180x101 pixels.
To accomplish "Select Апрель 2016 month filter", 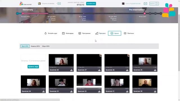I will click(35, 46).
